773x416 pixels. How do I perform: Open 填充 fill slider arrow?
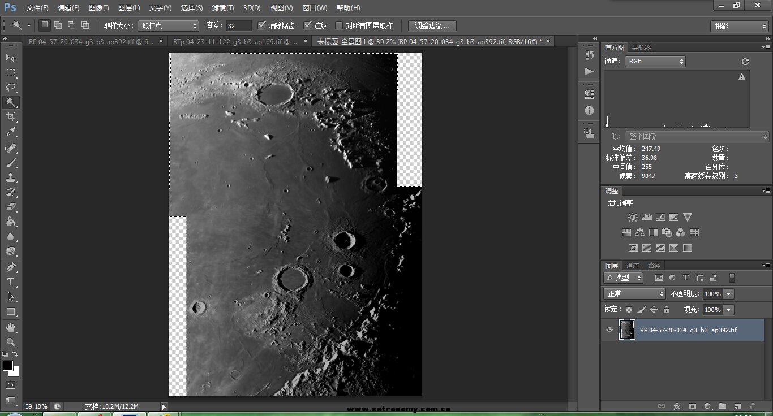729,310
